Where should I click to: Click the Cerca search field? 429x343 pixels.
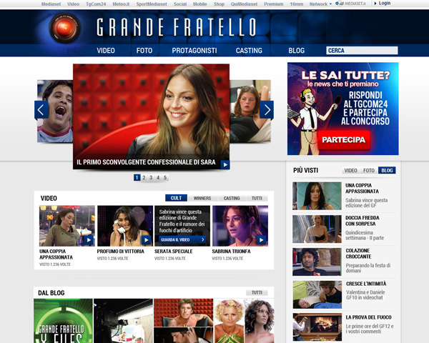362,50
